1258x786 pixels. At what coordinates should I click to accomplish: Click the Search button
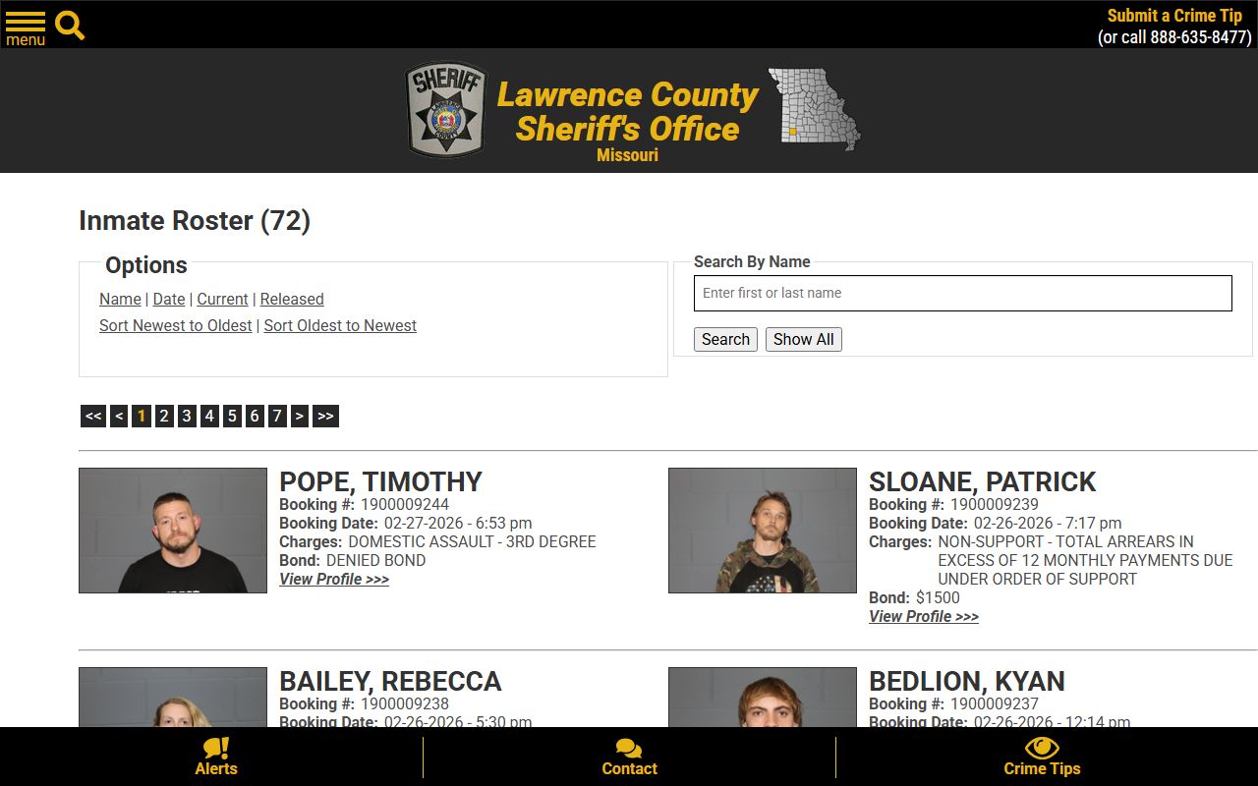[725, 339]
